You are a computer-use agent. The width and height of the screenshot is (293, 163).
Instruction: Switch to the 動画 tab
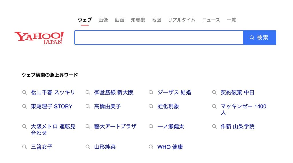pyautogui.click(x=119, y=20)
